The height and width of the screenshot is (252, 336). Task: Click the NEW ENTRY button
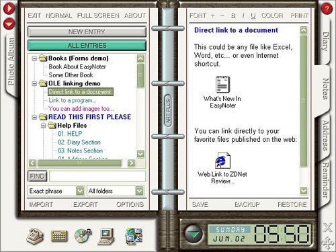pos(87,32)
